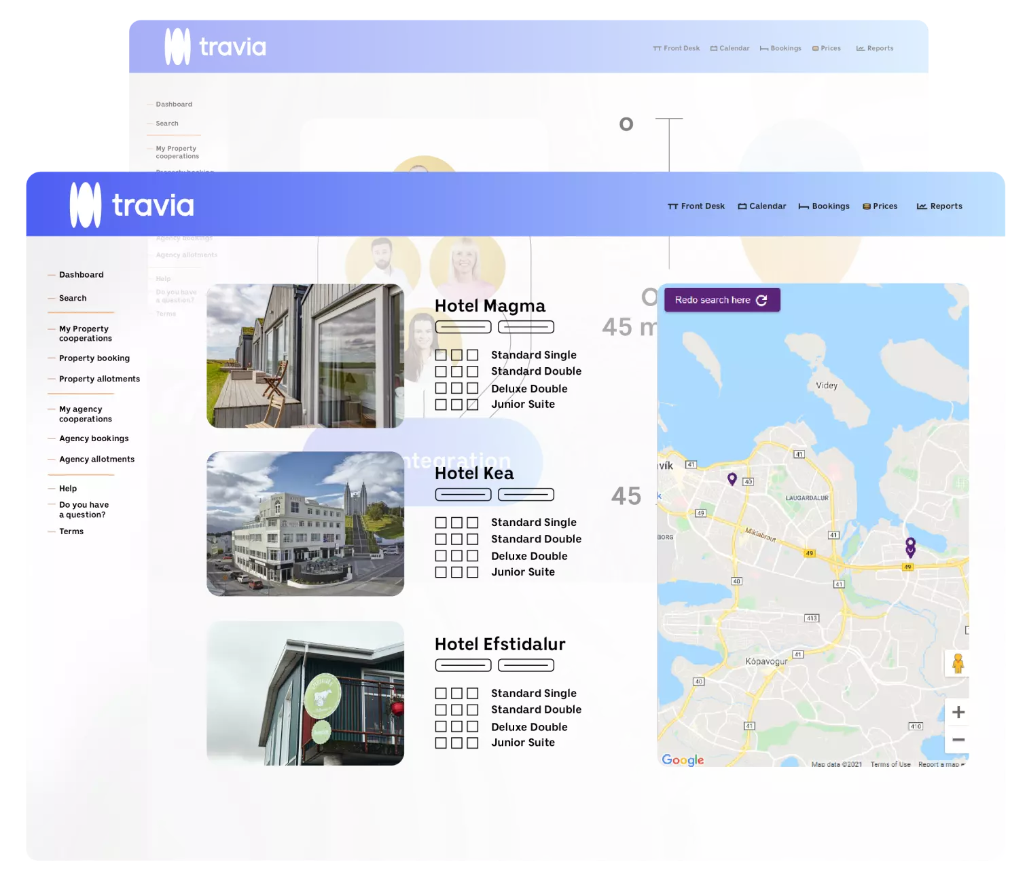
Task: Open Search in the front sidebar
Action: pyautogui.click(x=73, y=298)
